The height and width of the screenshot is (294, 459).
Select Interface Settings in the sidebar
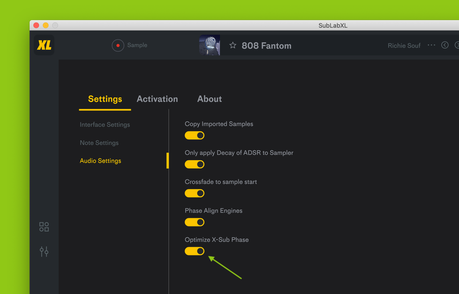tap(105, 125)
